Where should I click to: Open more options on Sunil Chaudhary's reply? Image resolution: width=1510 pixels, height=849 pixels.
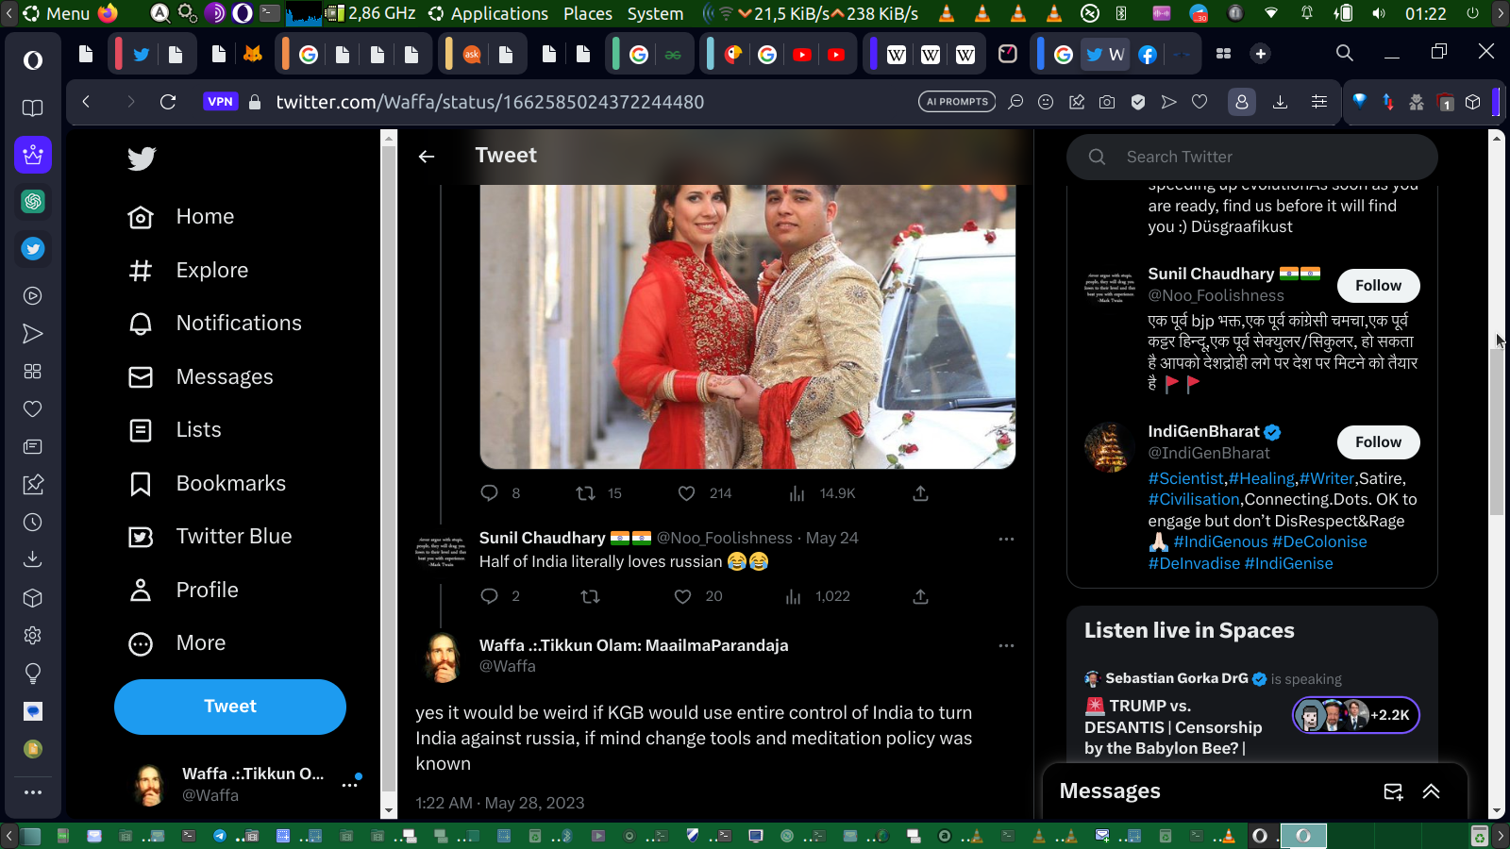point(1006,540)
